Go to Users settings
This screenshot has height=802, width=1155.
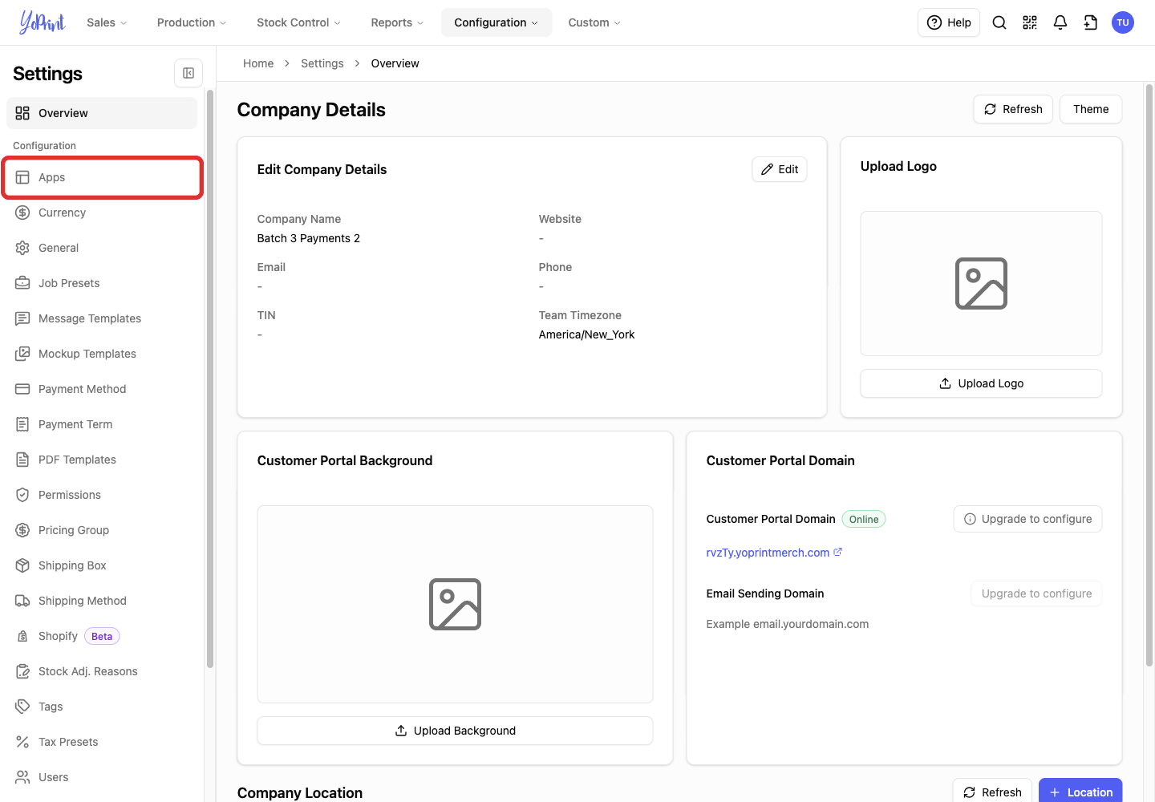coord(102,777)
